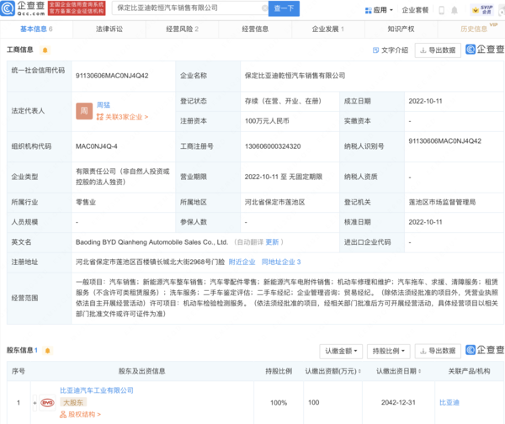Click the 周 avatar of the legal representative
Image resolution: width=505 pixels, height=424 pixels.
(84, 111)
